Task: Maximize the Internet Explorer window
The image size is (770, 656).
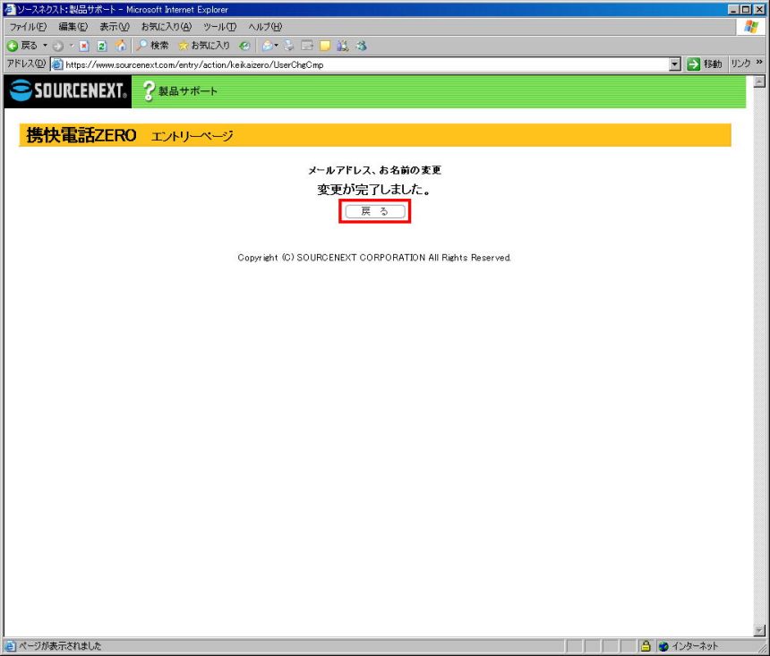Action: (x=746, y=9)
